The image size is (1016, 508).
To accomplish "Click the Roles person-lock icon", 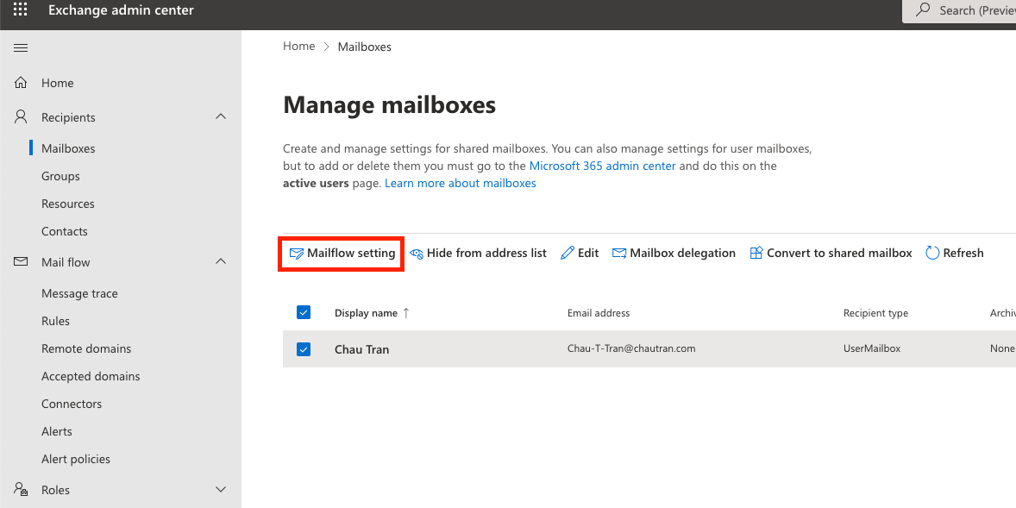I will tap(21, 489).
